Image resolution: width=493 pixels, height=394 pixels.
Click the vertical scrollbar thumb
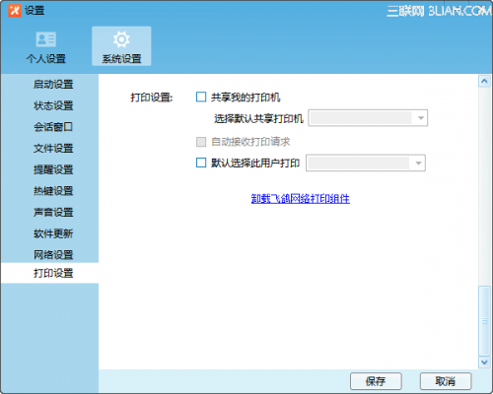[x=484, y=321]
